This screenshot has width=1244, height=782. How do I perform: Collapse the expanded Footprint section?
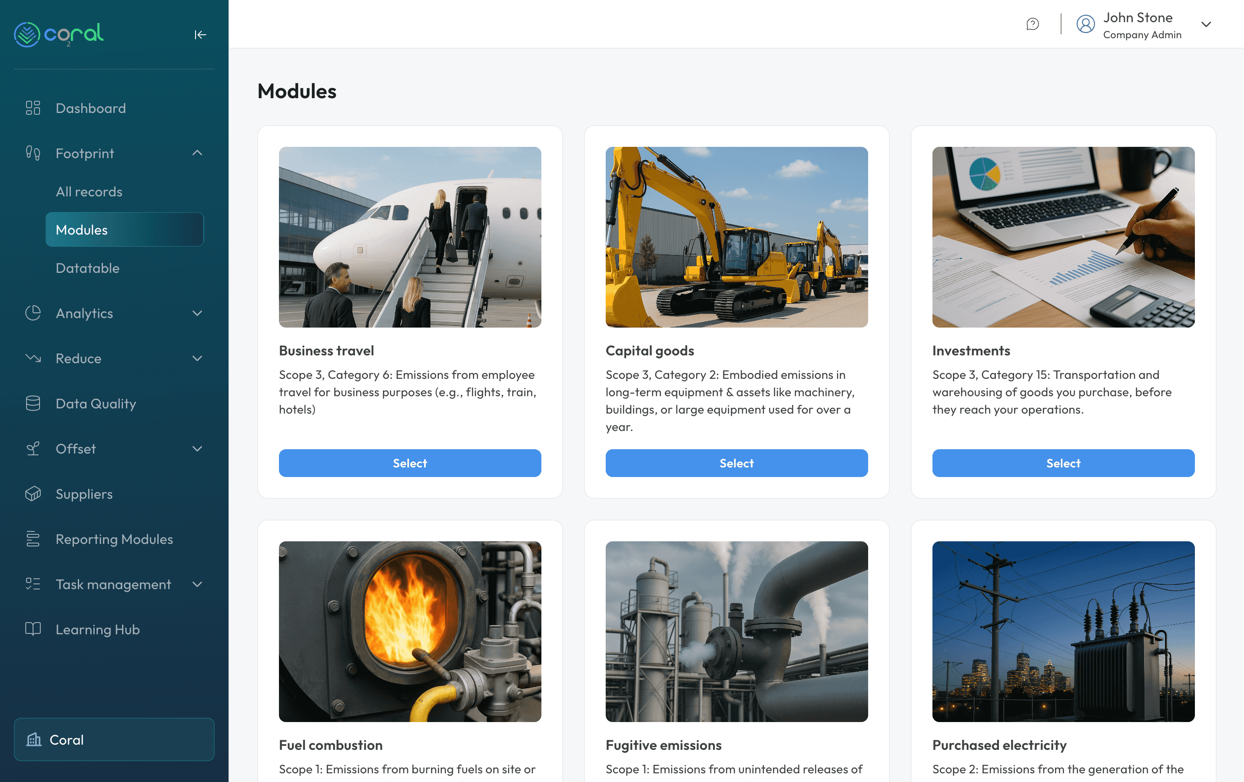coord(197,153)
